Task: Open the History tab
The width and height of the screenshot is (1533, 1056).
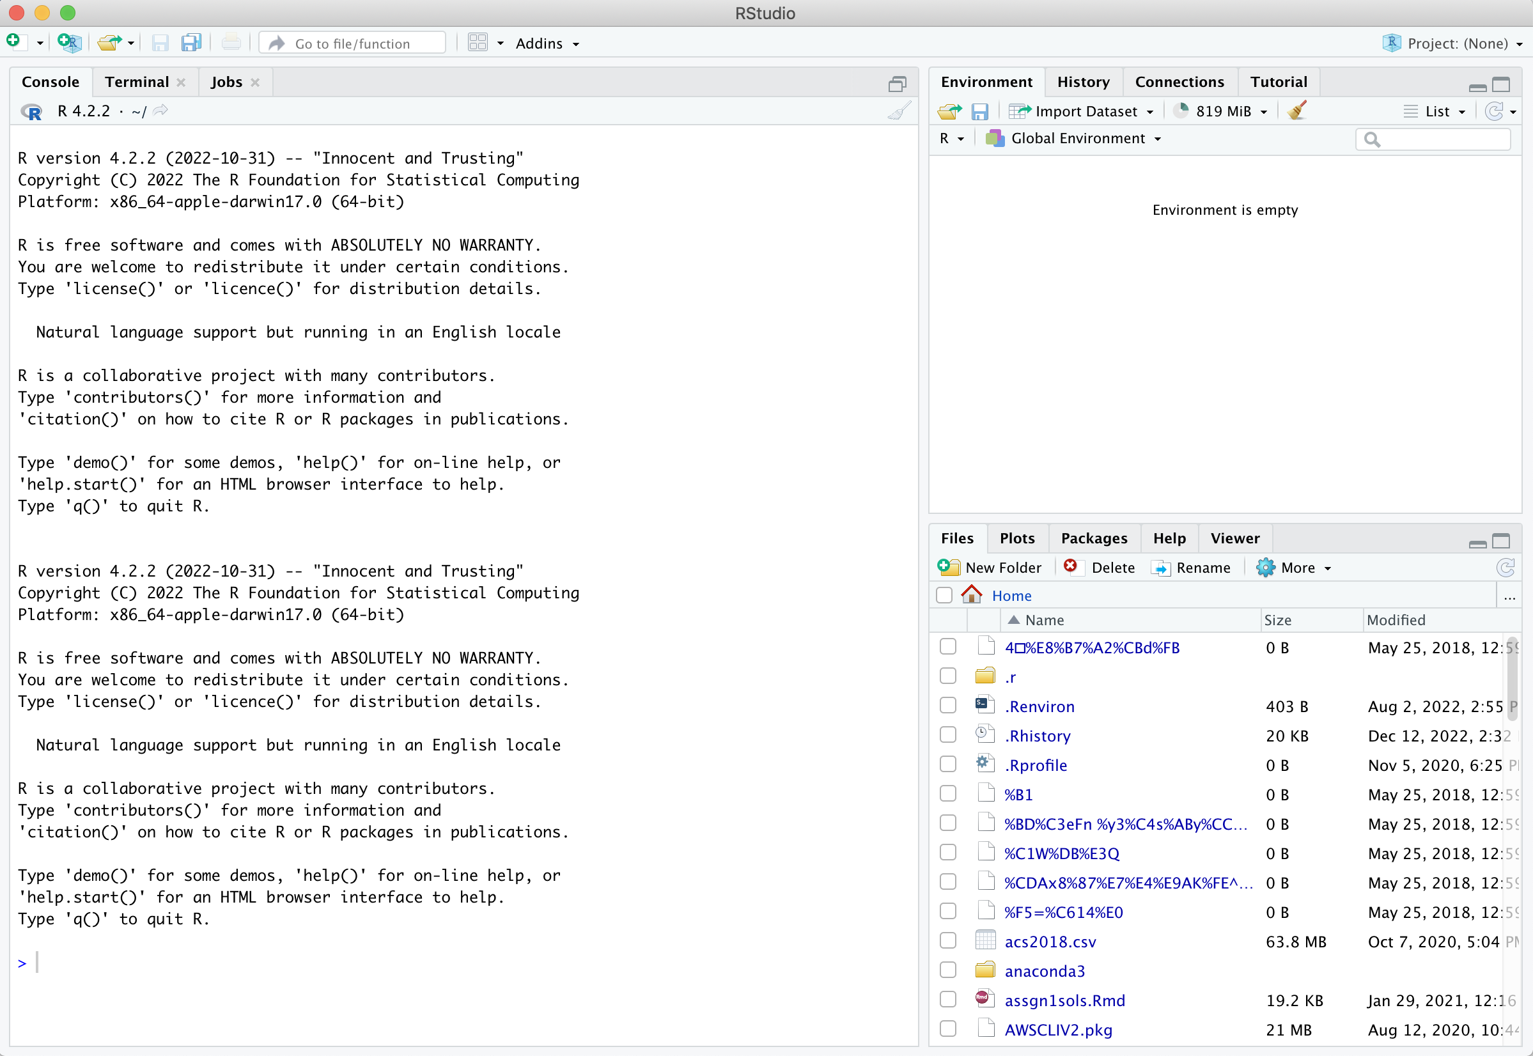Action: coord(1082,82)
